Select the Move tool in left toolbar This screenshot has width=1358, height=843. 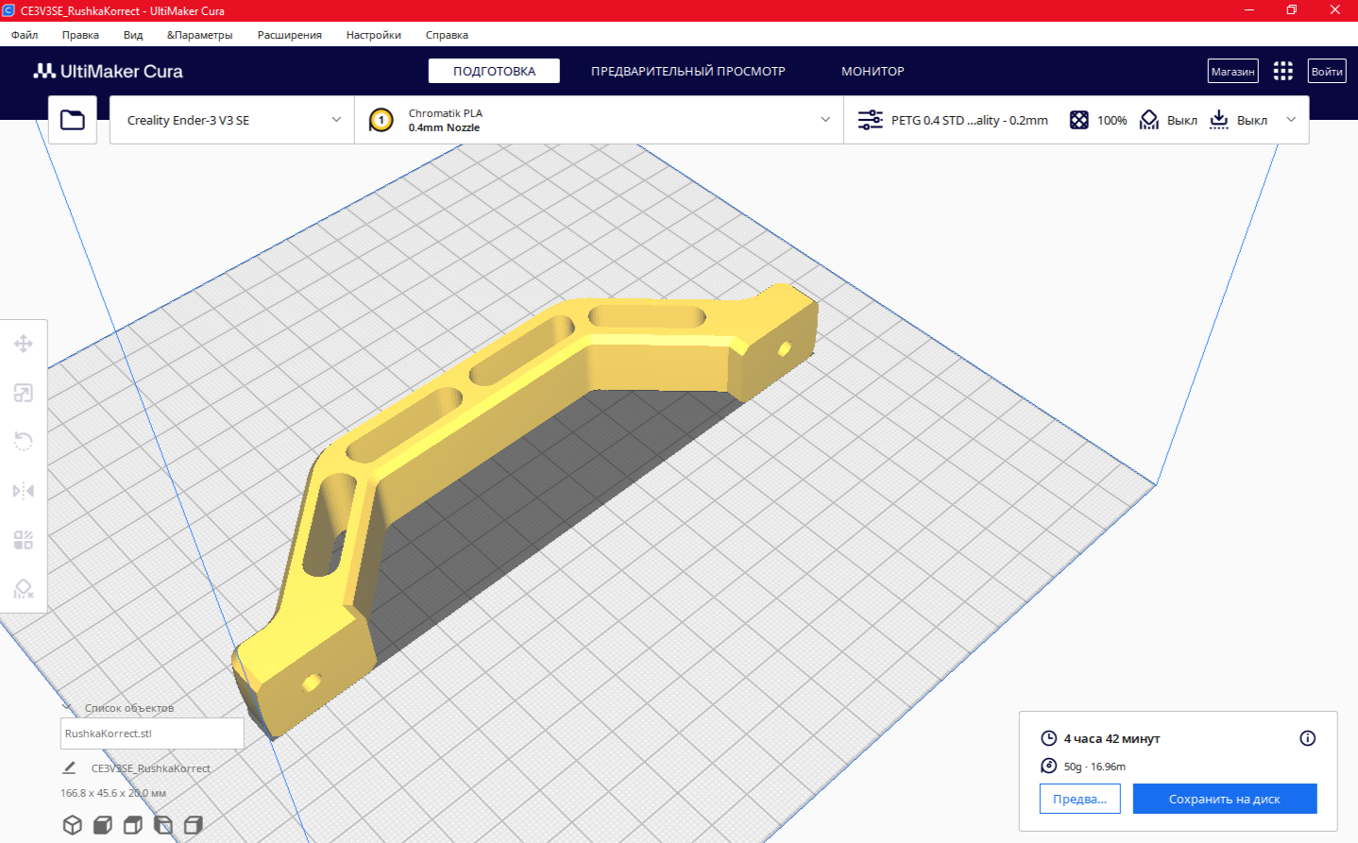pos(24,344)
